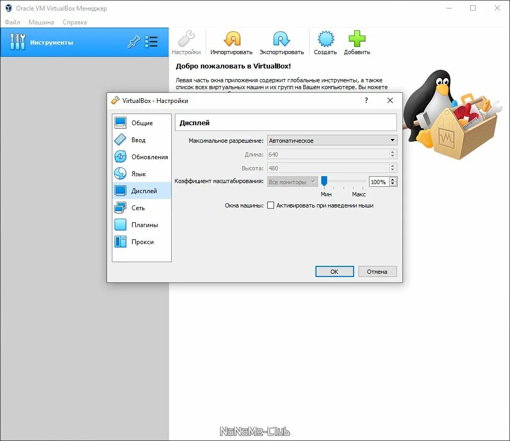Click the OK button
Screen dimensions: 510x441
point(335,271)
